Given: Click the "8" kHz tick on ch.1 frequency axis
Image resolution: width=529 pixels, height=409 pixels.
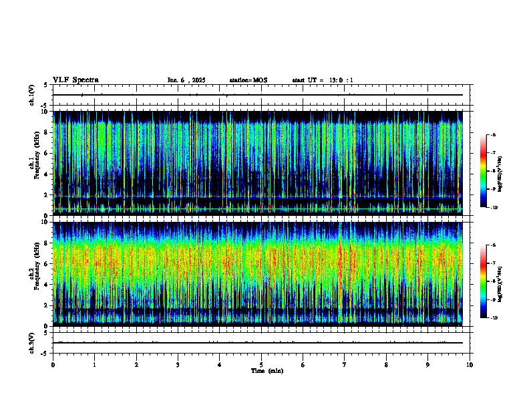Looking at the screenshot, I should pos(47,132).
